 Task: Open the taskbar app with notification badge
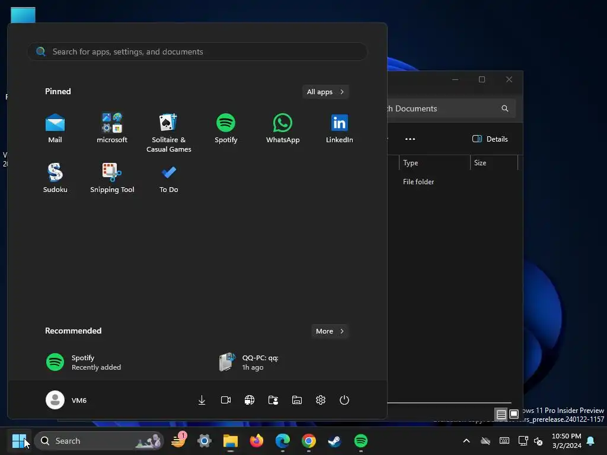pos(179,441)
